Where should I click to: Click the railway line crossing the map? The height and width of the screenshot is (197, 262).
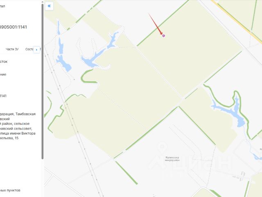click(x=74, y=124)
